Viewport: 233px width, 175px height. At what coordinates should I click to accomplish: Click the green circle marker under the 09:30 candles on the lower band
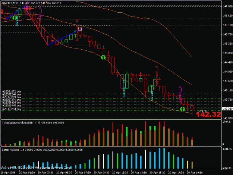(x=103, y=57)
